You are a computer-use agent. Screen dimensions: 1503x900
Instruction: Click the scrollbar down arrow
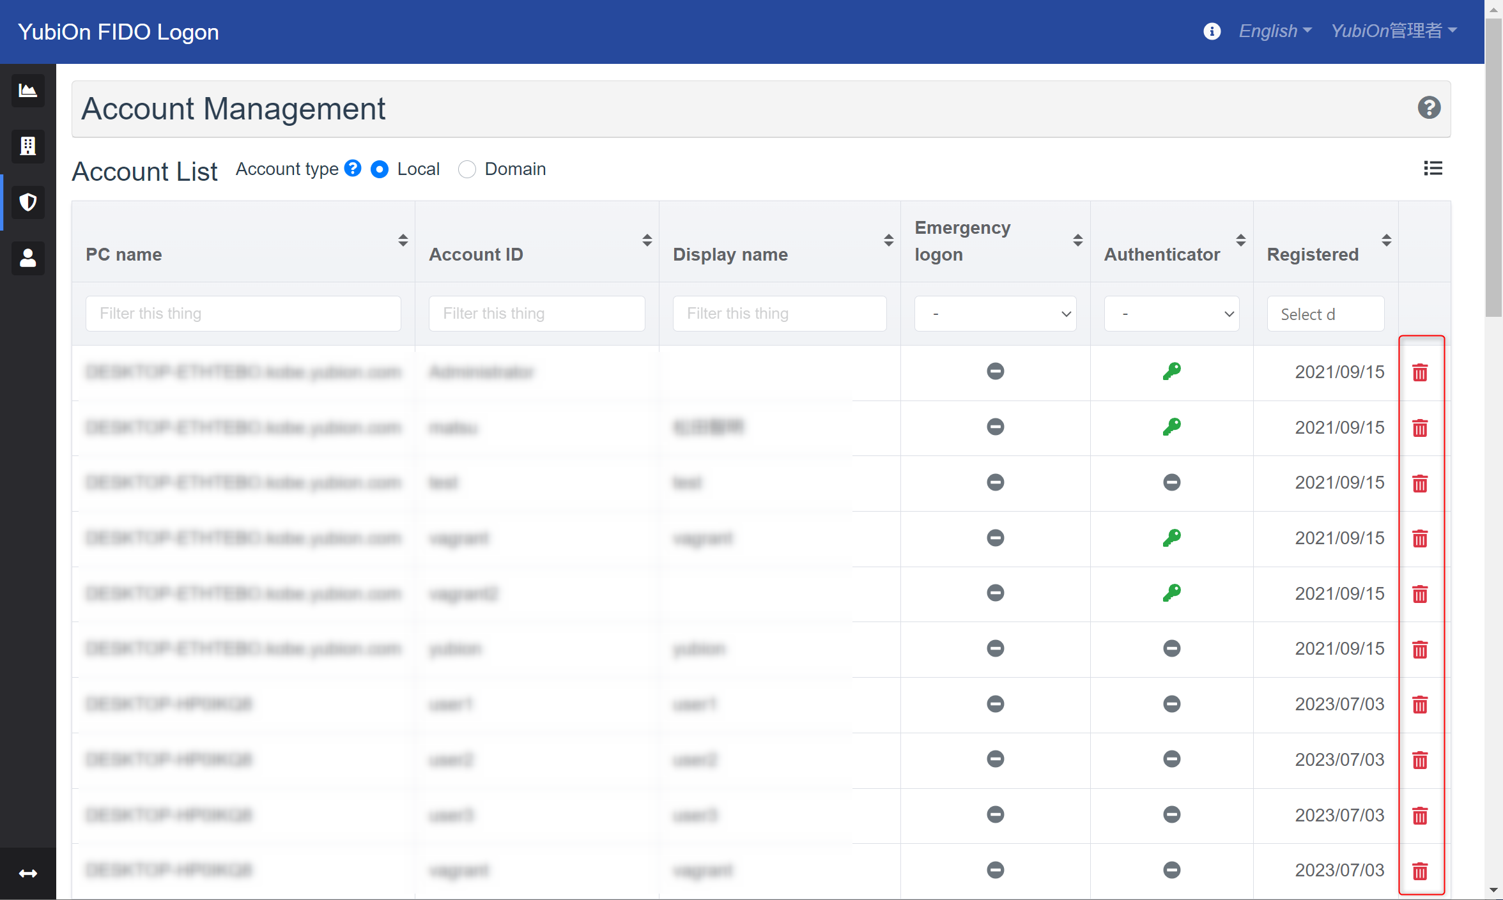pos(1493,889)
